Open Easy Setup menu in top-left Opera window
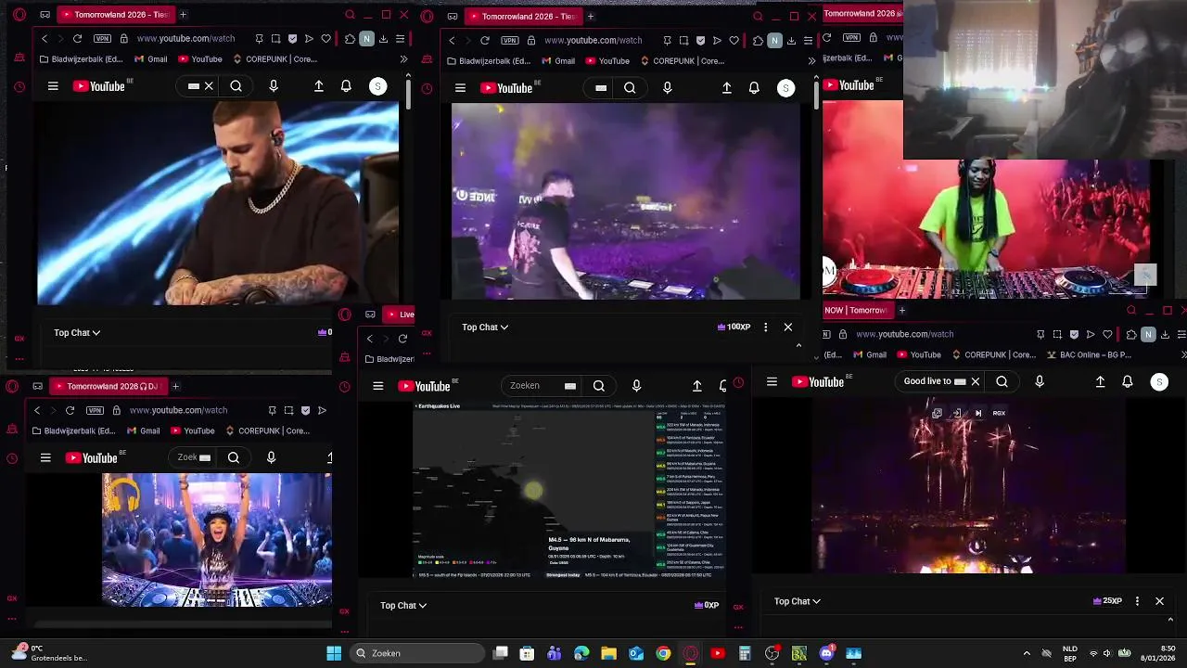 (401, 39)
